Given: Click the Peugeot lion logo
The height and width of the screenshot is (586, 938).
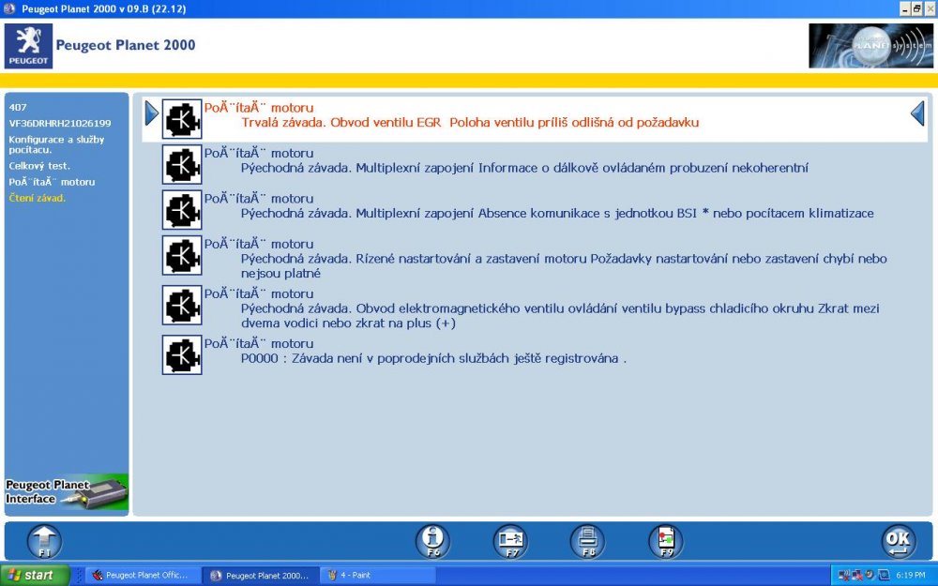Looking at the screenshot, I should click(x=28, y=46).
